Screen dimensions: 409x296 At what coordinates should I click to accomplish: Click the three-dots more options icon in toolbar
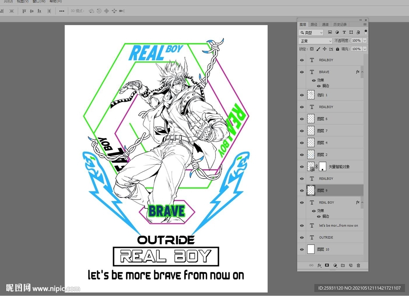tap(62, 11)
